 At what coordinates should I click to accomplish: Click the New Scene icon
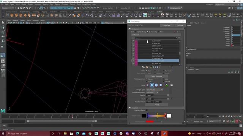[18, 8]
